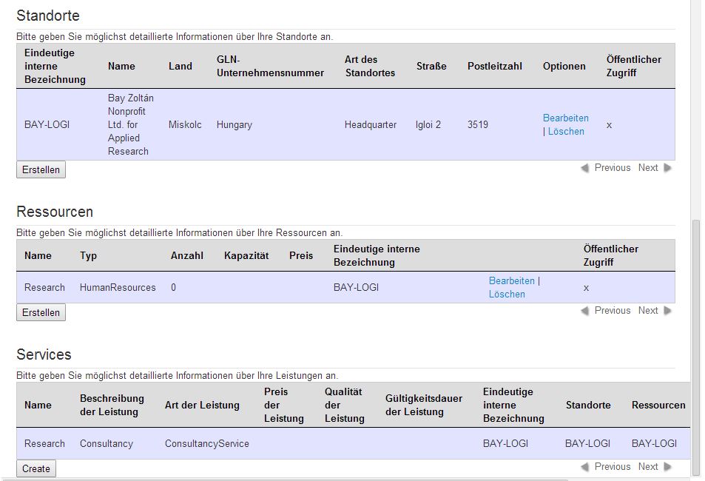705x481 pixels.
Task: Click the Next text link under Ressourcen
Action: tap(648, 311)
